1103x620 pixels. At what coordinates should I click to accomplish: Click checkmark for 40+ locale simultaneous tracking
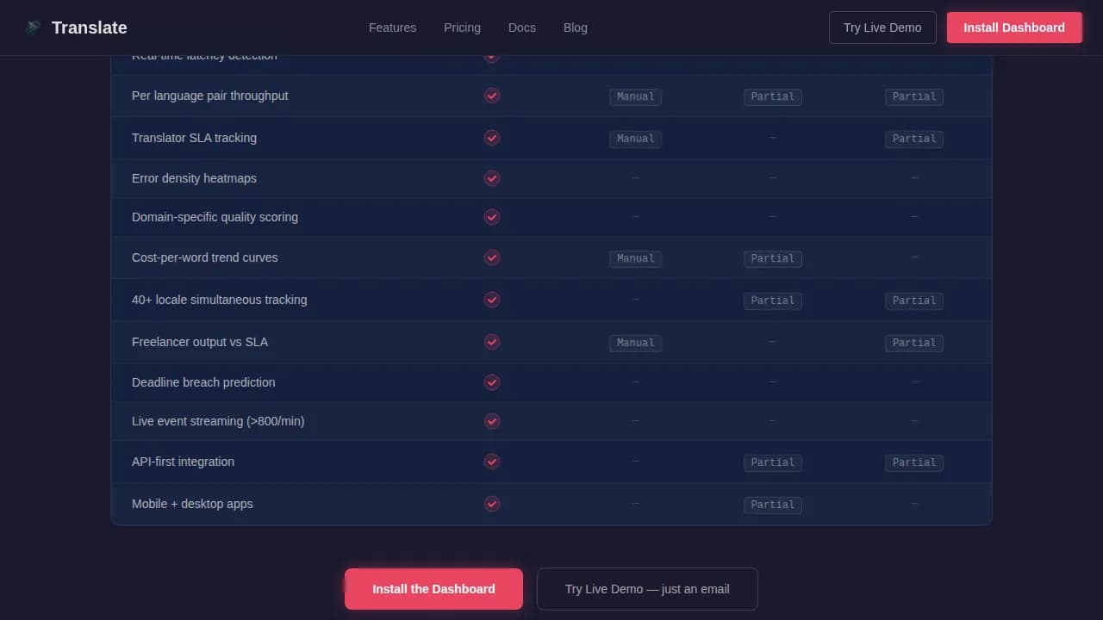(x=492, y=300)
